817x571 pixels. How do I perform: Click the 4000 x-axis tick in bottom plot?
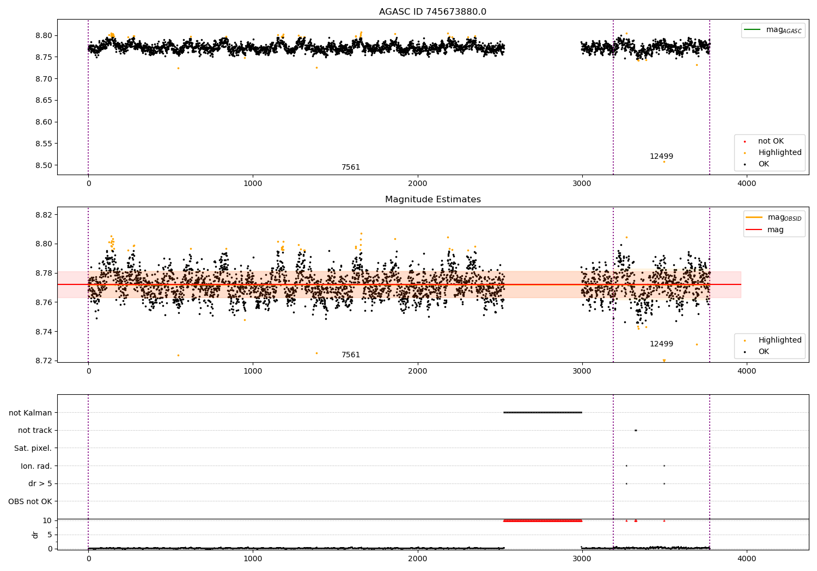pos(747,558)
